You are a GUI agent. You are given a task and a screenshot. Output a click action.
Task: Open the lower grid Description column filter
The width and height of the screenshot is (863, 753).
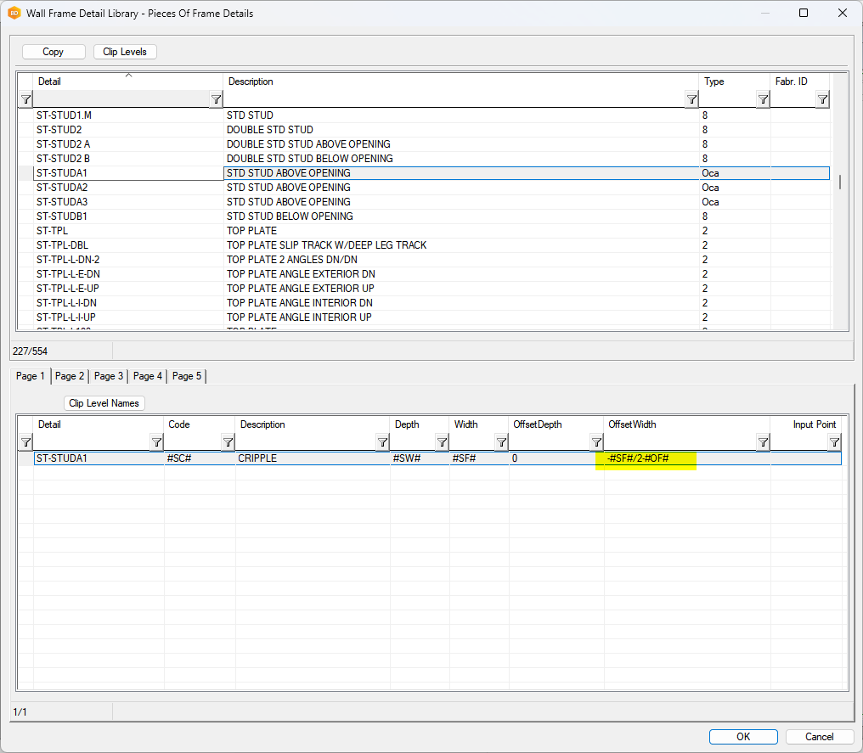[x=382, y=442]
